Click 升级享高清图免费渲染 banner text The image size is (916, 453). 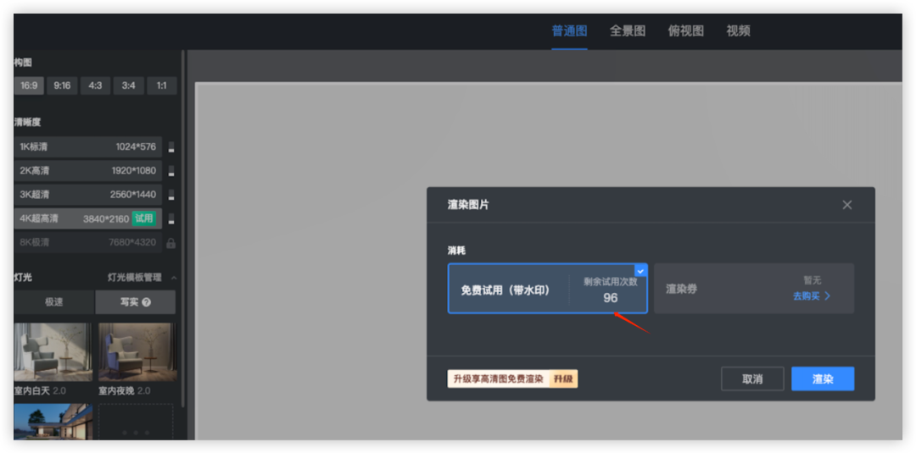(x=499, y=379)
